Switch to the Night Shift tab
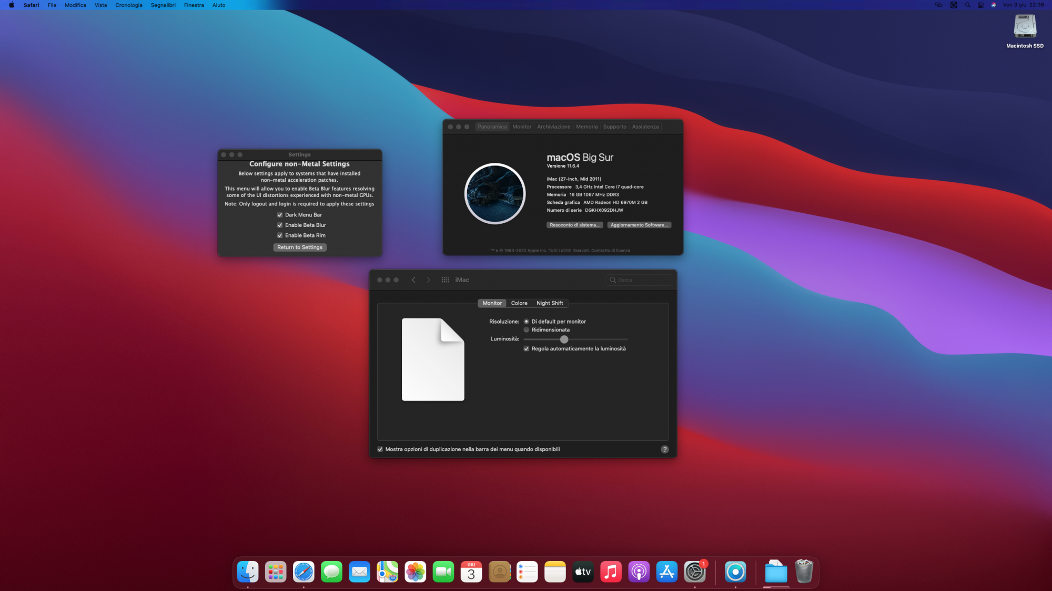This screenshot has width=1052, height=591. point(549,303)
